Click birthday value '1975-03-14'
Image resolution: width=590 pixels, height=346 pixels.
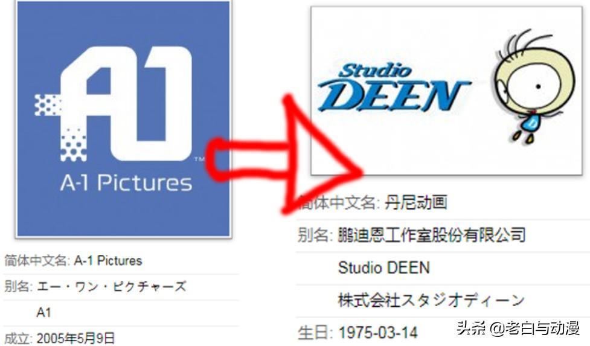tap(378, 333)
